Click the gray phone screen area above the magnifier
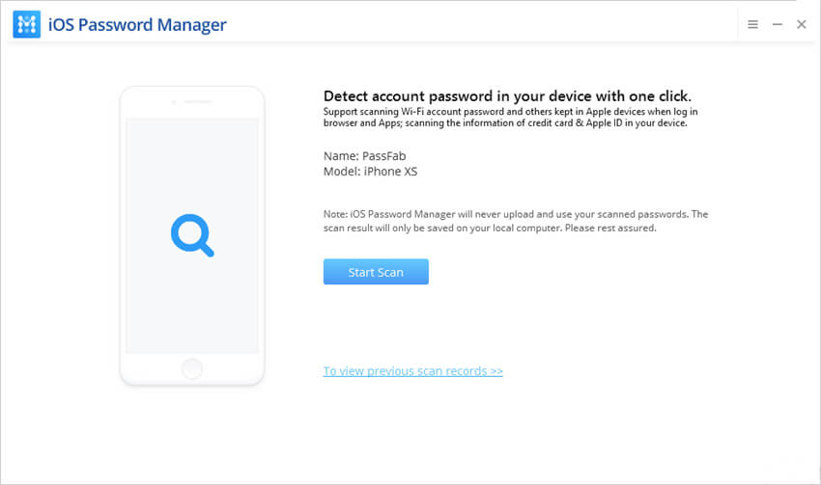The image size is (821, 485). point(192,162)
